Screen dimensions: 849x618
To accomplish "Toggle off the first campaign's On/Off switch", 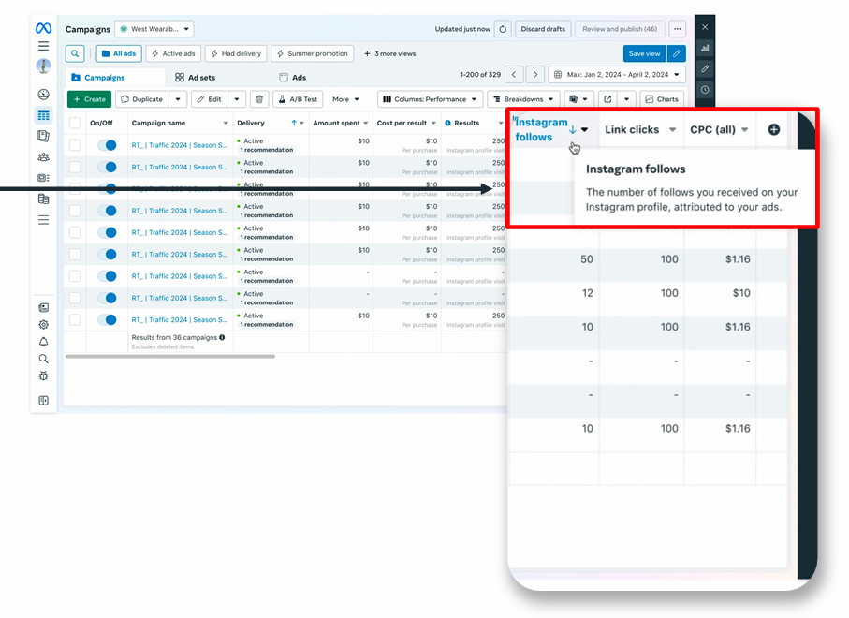I will tap(108, 145).
